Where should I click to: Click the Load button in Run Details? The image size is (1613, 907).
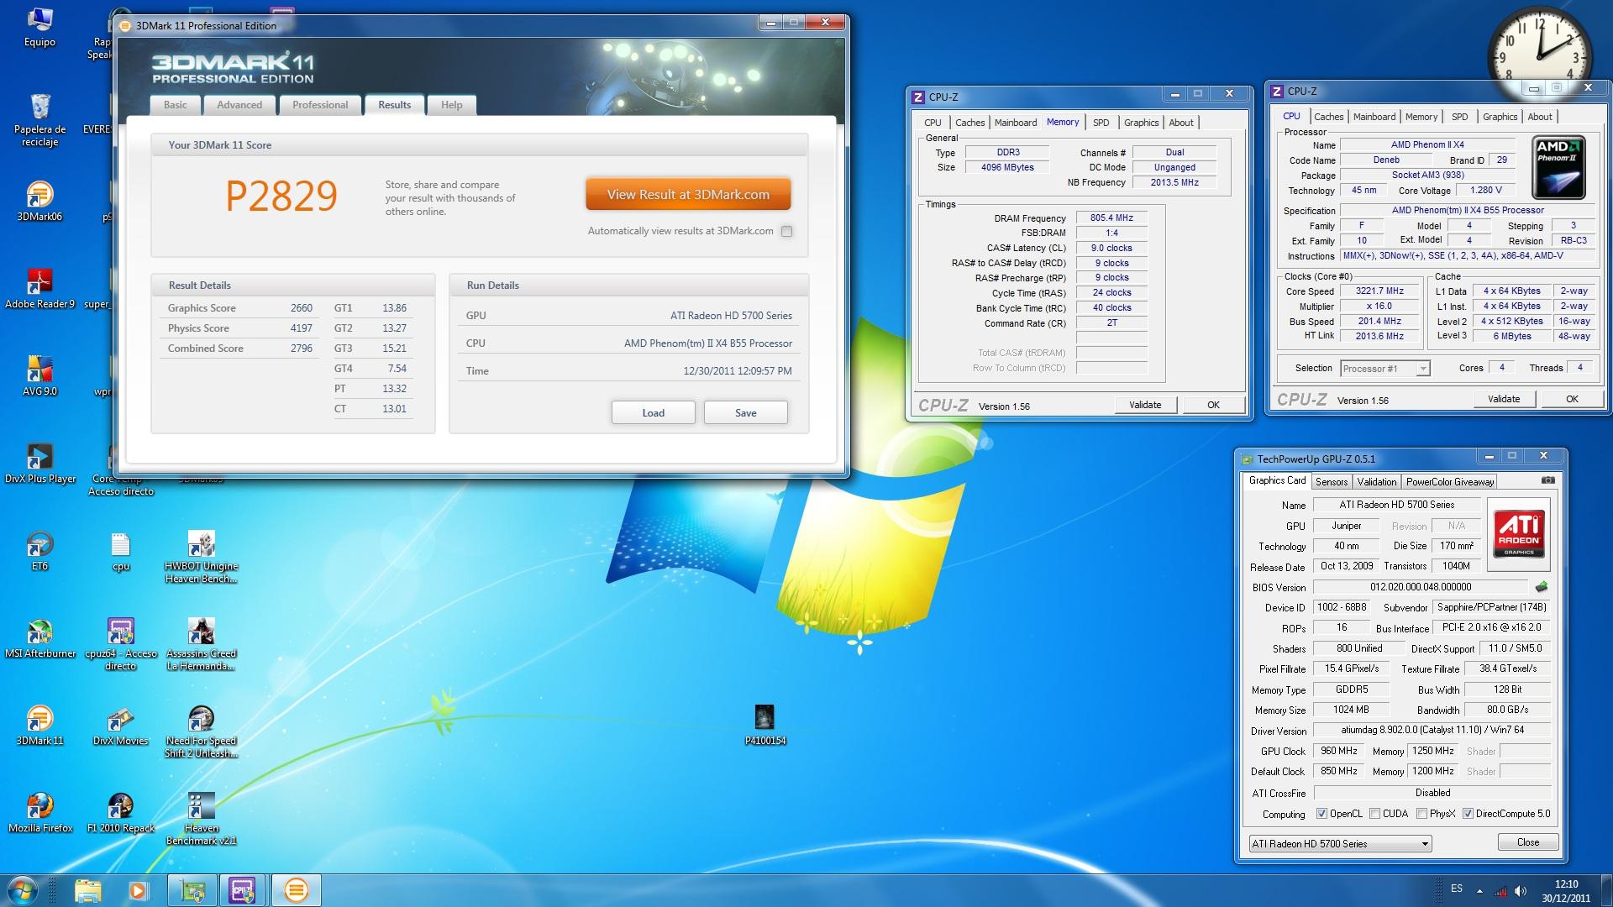click(653, 412)
